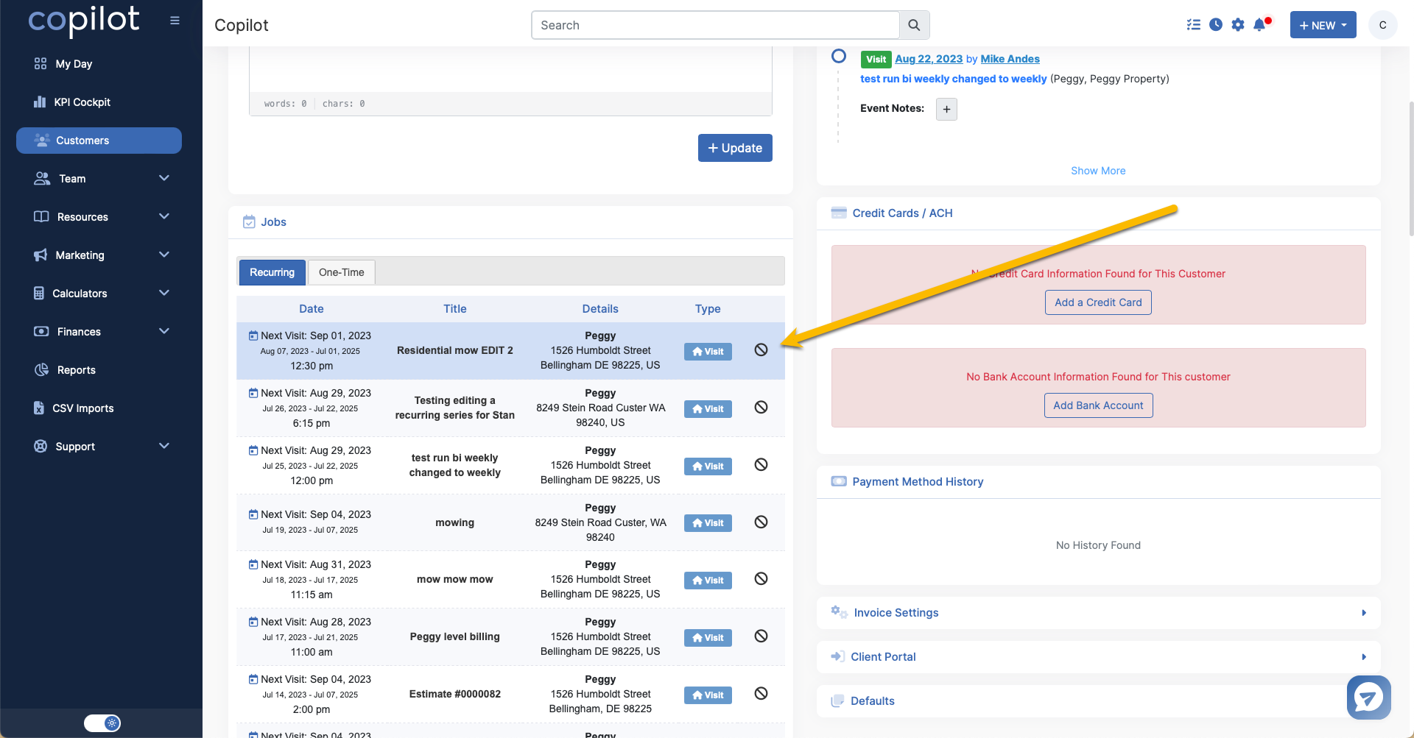Image resolution: width=1414 pixels, height=738 pixels.
Task: Open test run bi weekly changed to weekly link
Action: coord(954,79)
